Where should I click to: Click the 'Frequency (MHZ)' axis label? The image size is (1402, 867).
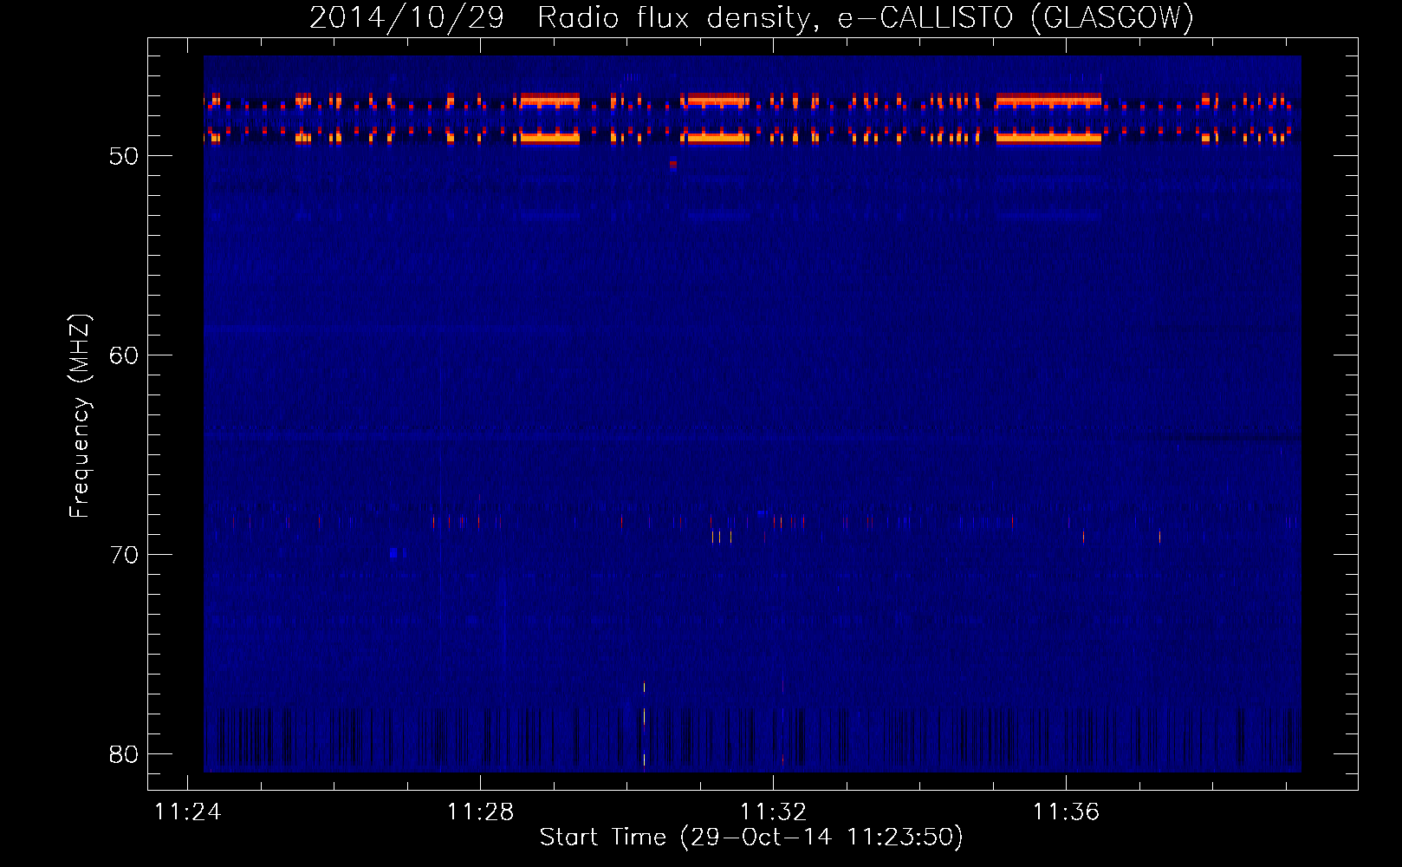[80, 416]
